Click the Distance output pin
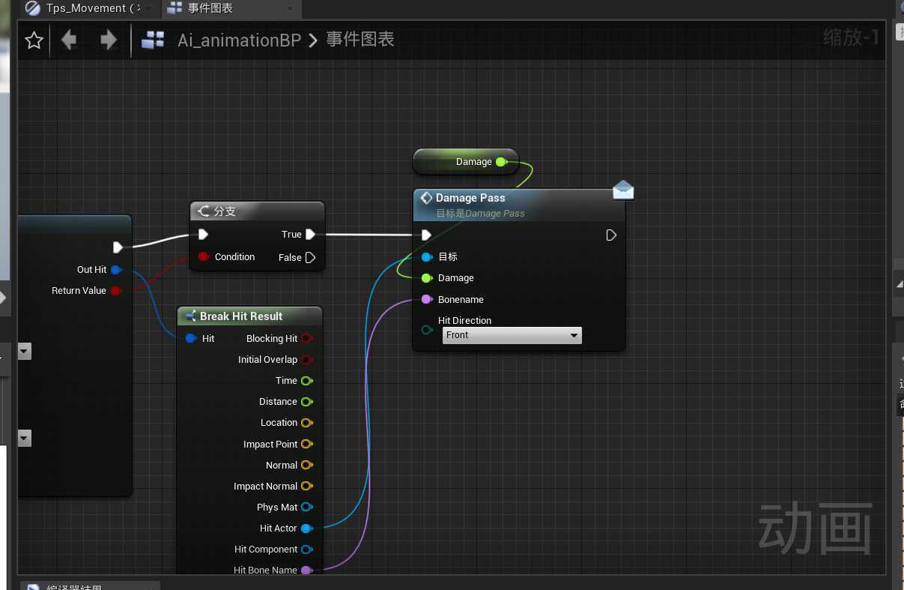This screenshot has height=590, width=904. pos(306,402)
